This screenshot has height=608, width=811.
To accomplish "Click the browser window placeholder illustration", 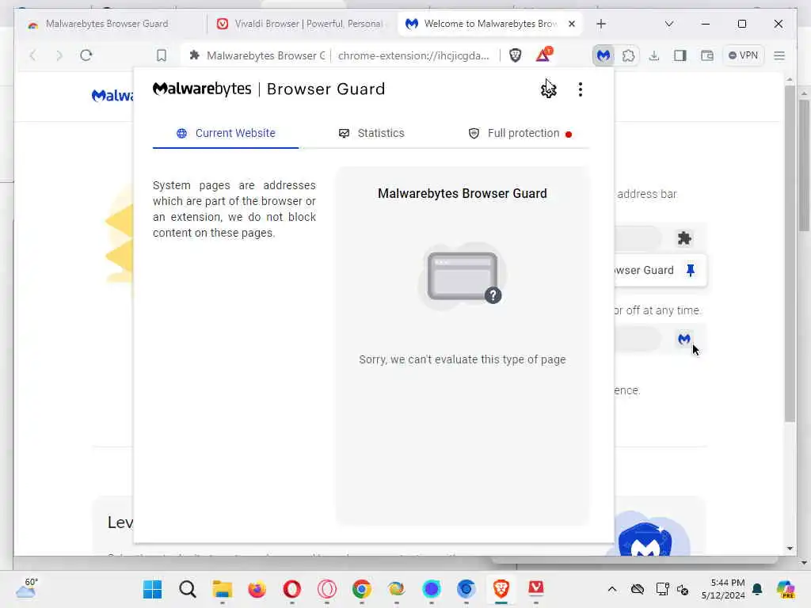I will click(x=463, y=277).
